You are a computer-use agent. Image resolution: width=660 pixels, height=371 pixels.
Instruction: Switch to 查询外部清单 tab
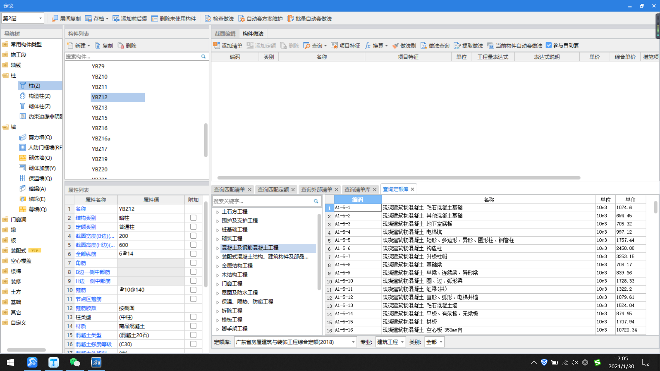click(317, 190)
